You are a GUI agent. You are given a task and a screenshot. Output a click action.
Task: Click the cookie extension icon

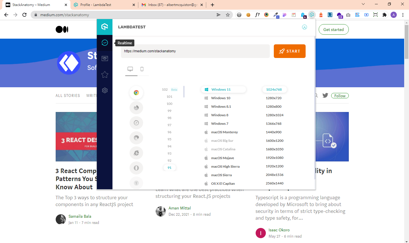248,15
